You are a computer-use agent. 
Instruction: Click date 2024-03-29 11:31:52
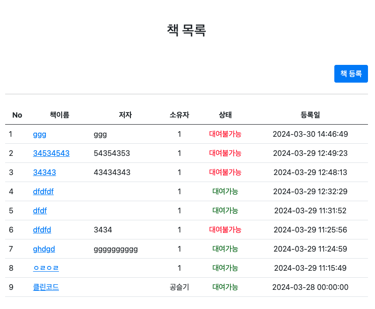[x=310, y=211]
